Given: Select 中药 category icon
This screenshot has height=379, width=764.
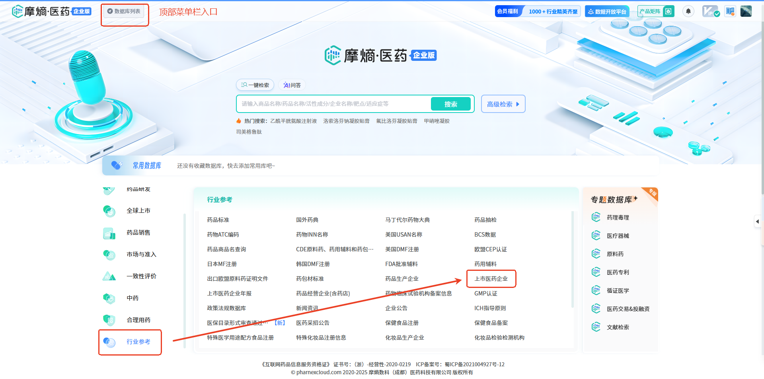Looking at the screenshot, I should click(x=109, y=298).
